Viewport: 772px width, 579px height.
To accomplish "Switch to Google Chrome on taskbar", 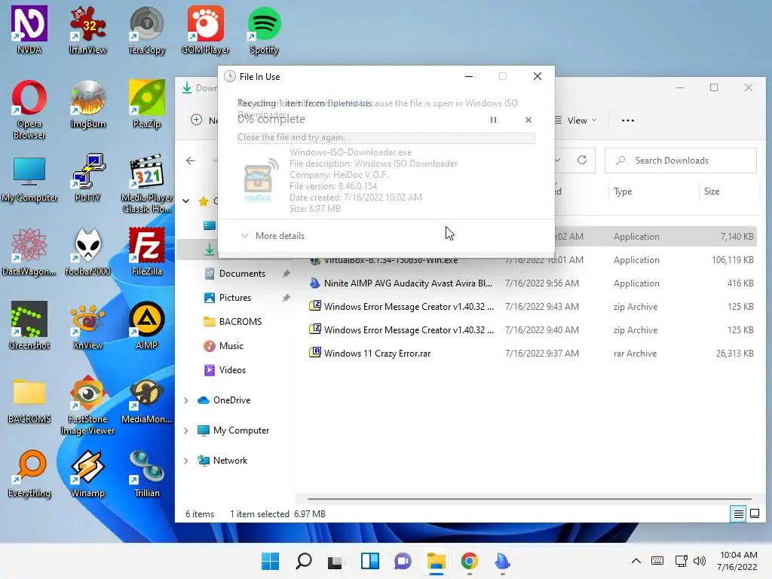I will (x=469, y=561).
